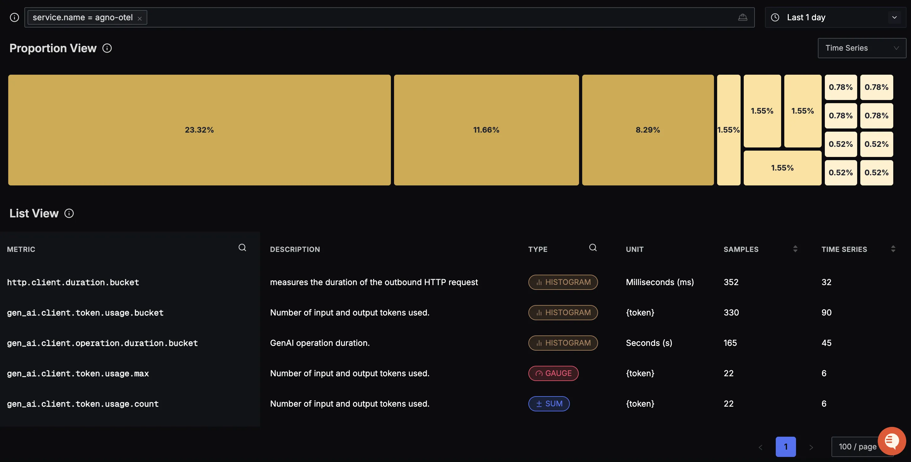Click the Proportion View info icon
This screenshot has height=462, width=911.
107,48
